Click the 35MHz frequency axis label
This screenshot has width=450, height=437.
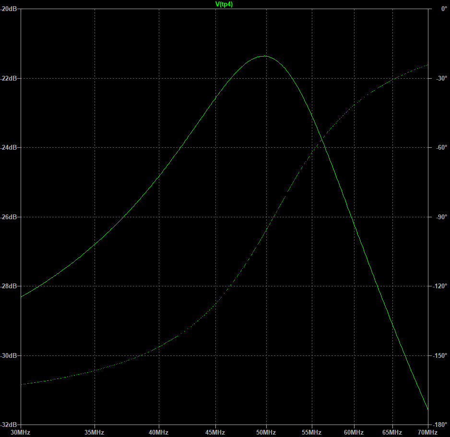click(x=95, y=432)
